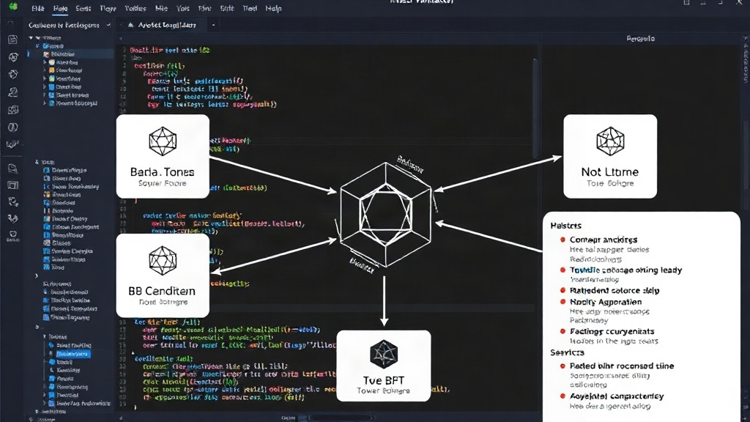Open the Help menu
The image size is (750, 422).
[x=273, y=9]
